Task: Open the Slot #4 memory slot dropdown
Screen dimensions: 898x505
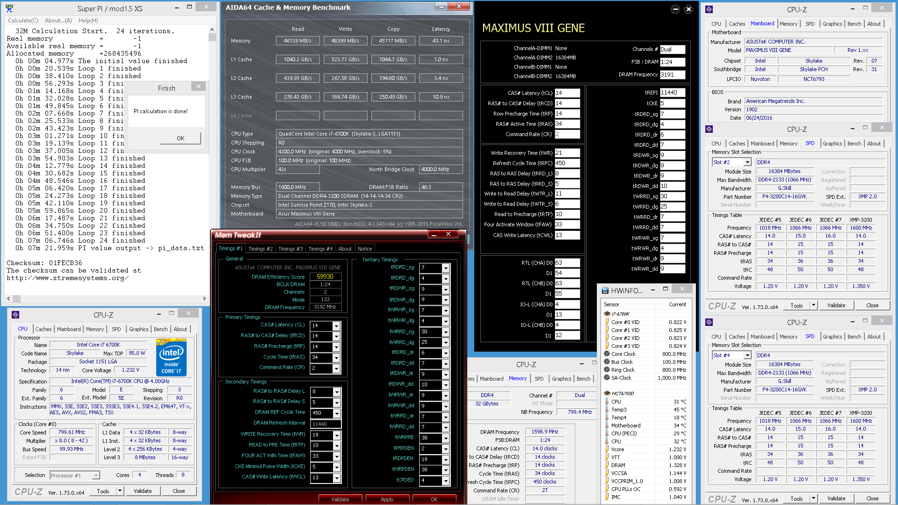Action: coord(747,355)
